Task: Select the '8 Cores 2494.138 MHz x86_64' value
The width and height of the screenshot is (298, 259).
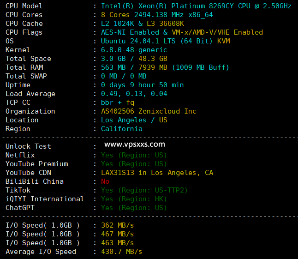Action: 157,15
